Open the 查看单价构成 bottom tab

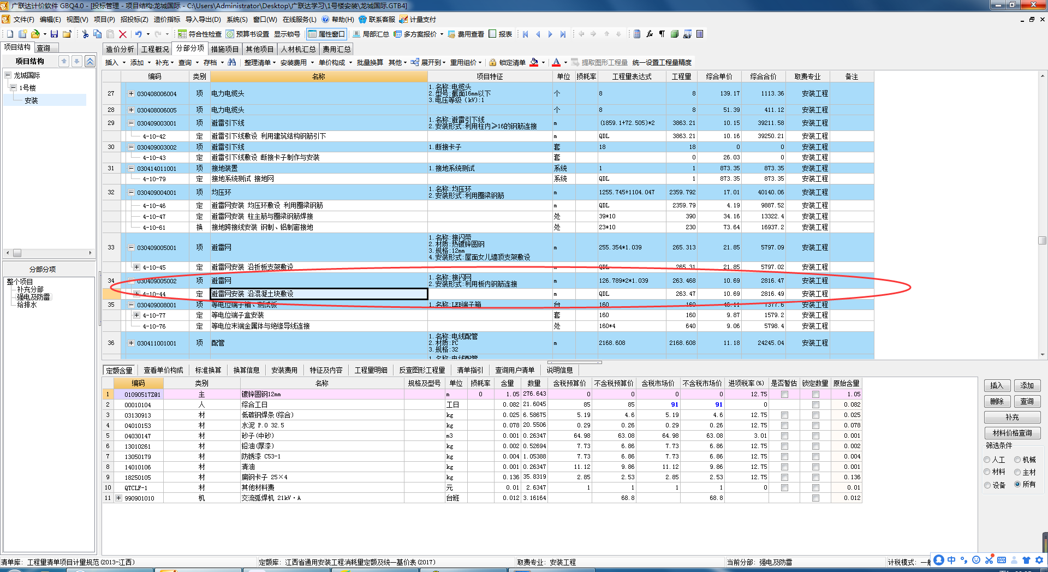(163, 370)
